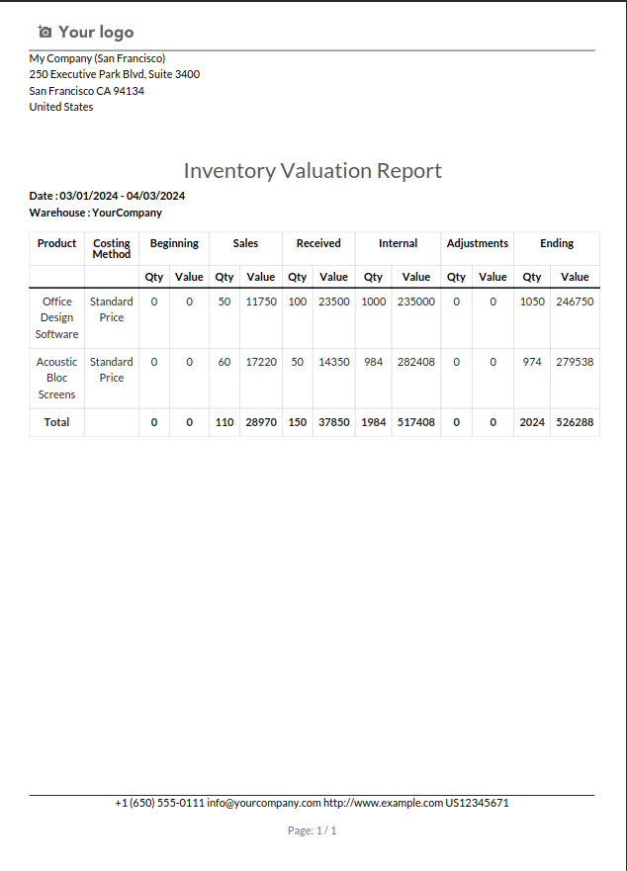The width and height of the screenshot is (627, 871).
Task: Click the Internal value 282408 cell
Action: coord(415,362)
